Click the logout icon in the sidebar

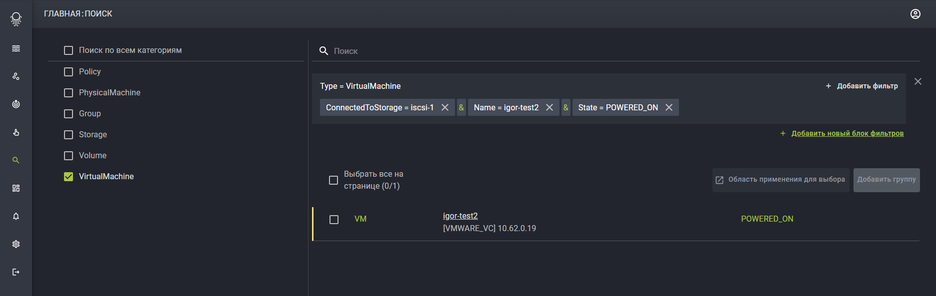click(16, 272)
